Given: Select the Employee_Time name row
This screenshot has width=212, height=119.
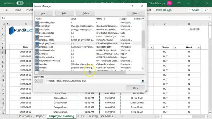Looking at the screenshot, I should coord(88,43).
